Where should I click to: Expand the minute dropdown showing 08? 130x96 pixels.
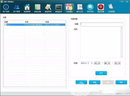click(x=109, y=63)
